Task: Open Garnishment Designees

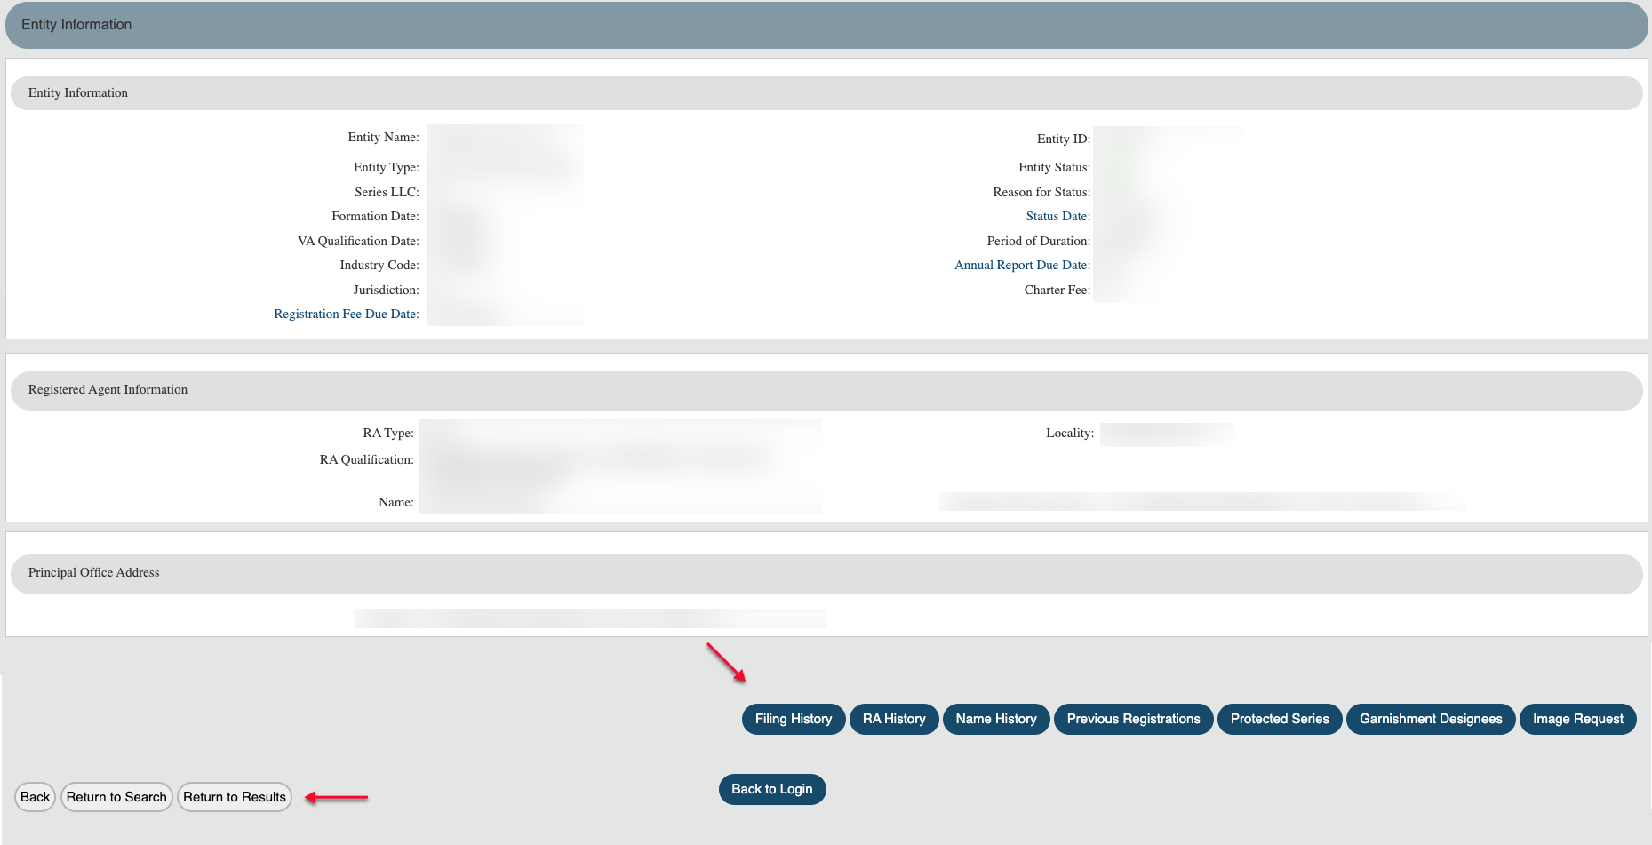Action: pyautogui.click(x=1430, y=719)
